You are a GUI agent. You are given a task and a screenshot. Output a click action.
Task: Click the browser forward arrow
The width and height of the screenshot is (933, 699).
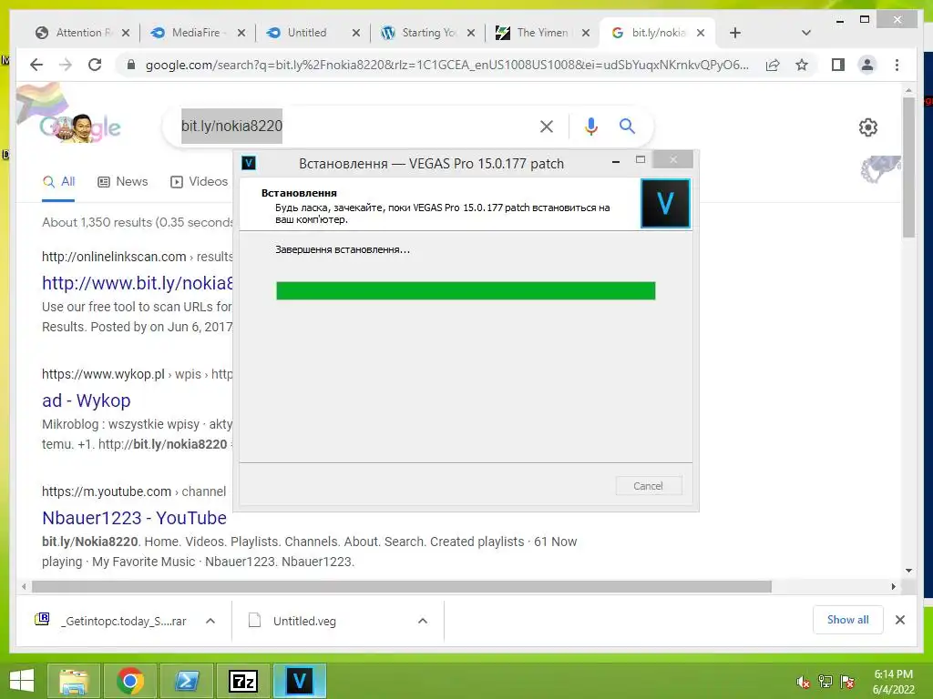[x=66, y=65]
